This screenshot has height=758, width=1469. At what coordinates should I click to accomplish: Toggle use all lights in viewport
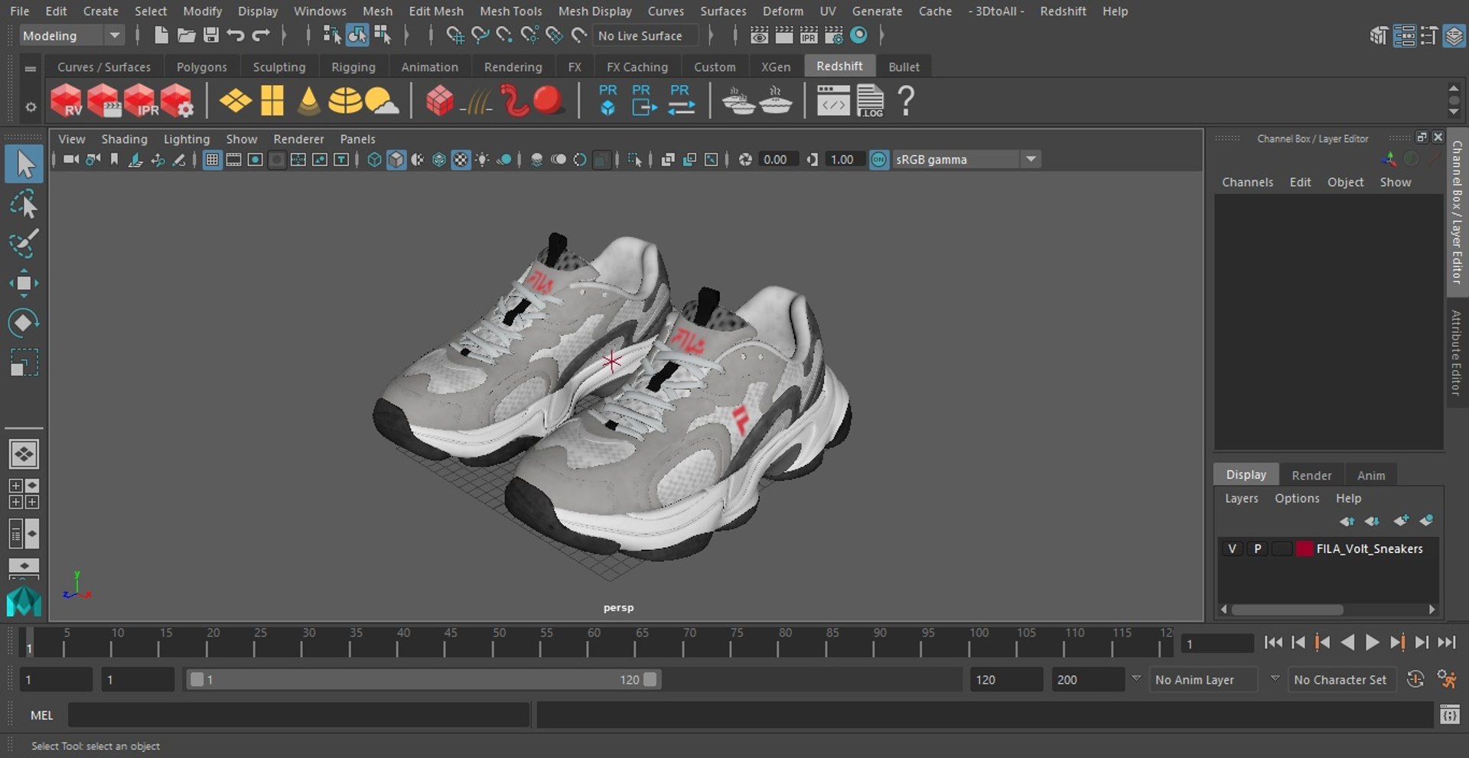pos(483,160)
